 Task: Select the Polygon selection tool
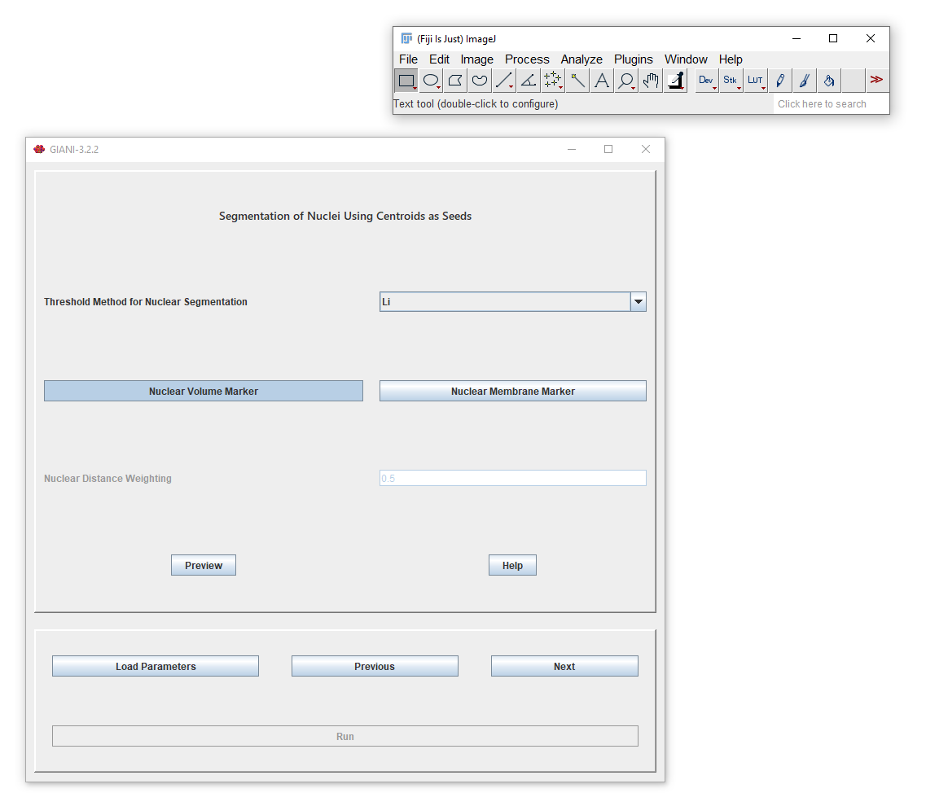pos(455,81)
